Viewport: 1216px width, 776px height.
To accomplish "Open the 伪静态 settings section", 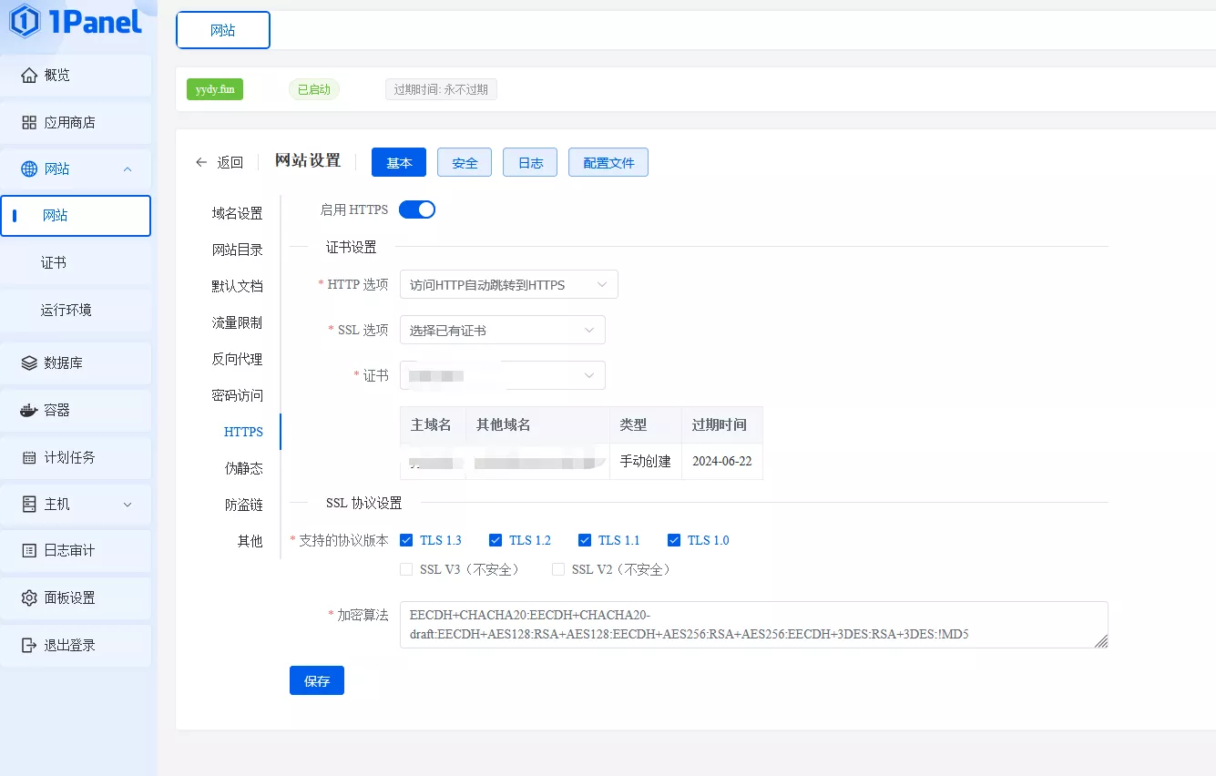I will point(243,468).
